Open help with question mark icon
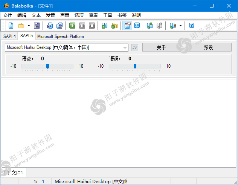The height and width of the screenshot is (185, 238). pos(192,26)
